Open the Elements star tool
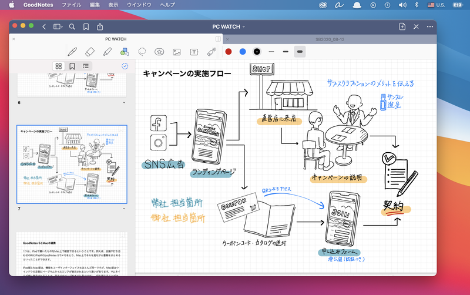Image resolution: width=470 pixels, height=295 pixels. coord(159,52)
